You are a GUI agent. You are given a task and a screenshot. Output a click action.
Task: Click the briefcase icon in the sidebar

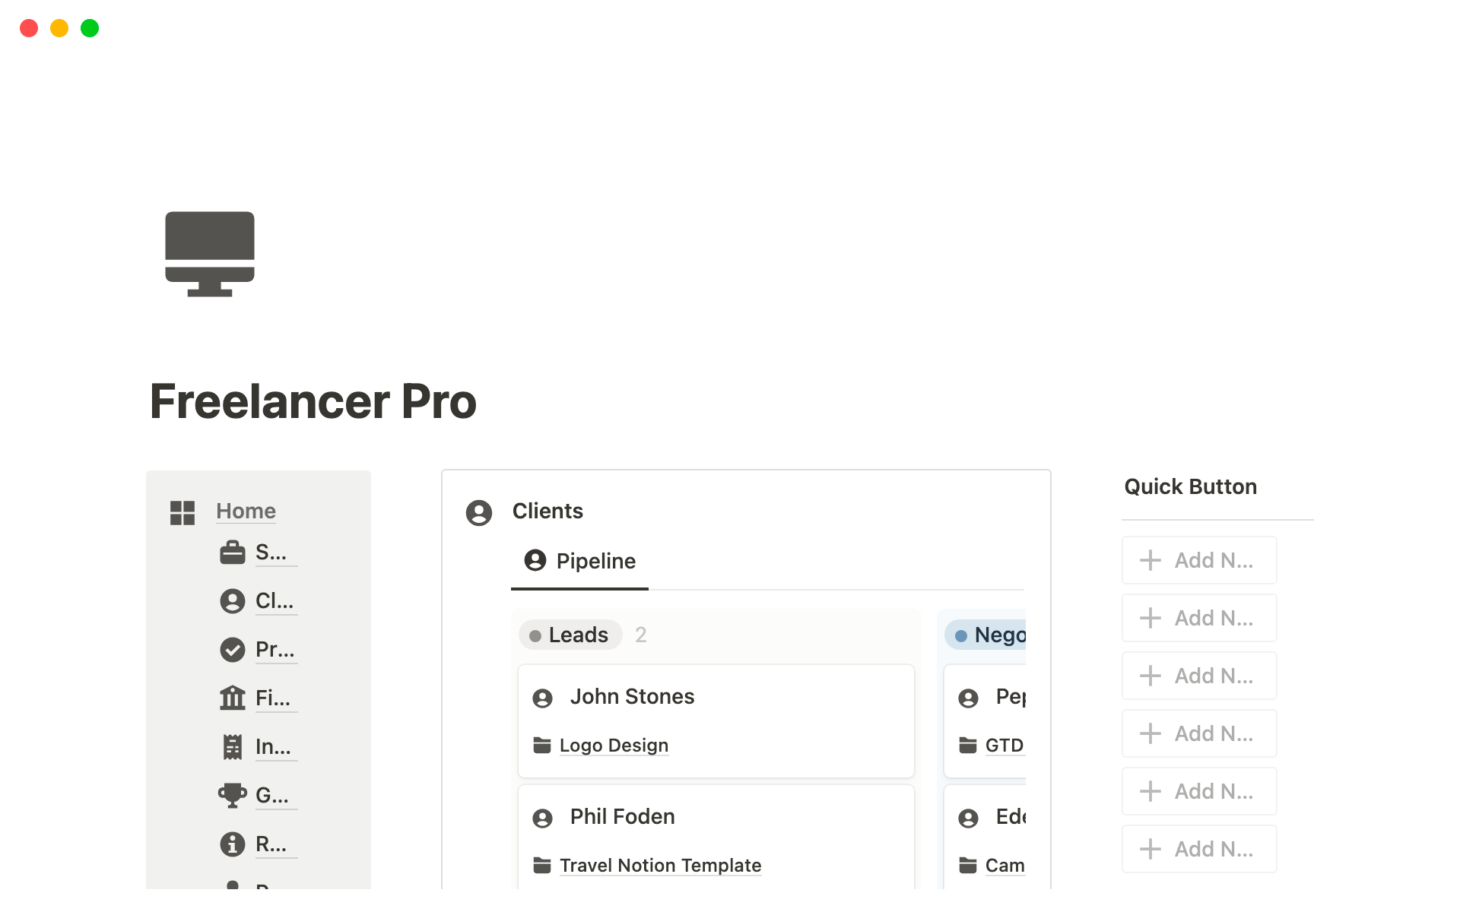[x=232, y=553]
